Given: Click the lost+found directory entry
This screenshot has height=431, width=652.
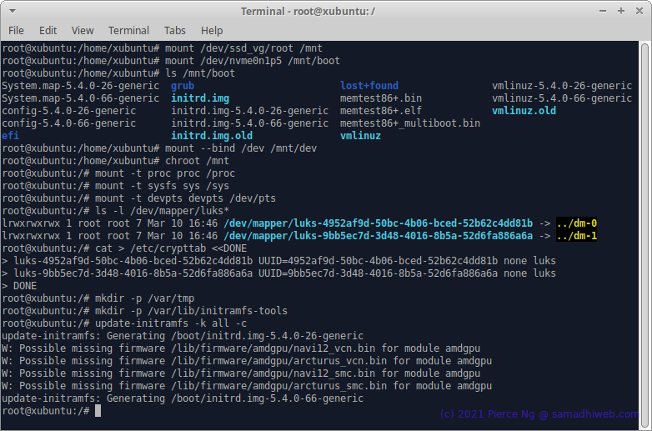Looking at the screenshot, I should pos(369,86).
